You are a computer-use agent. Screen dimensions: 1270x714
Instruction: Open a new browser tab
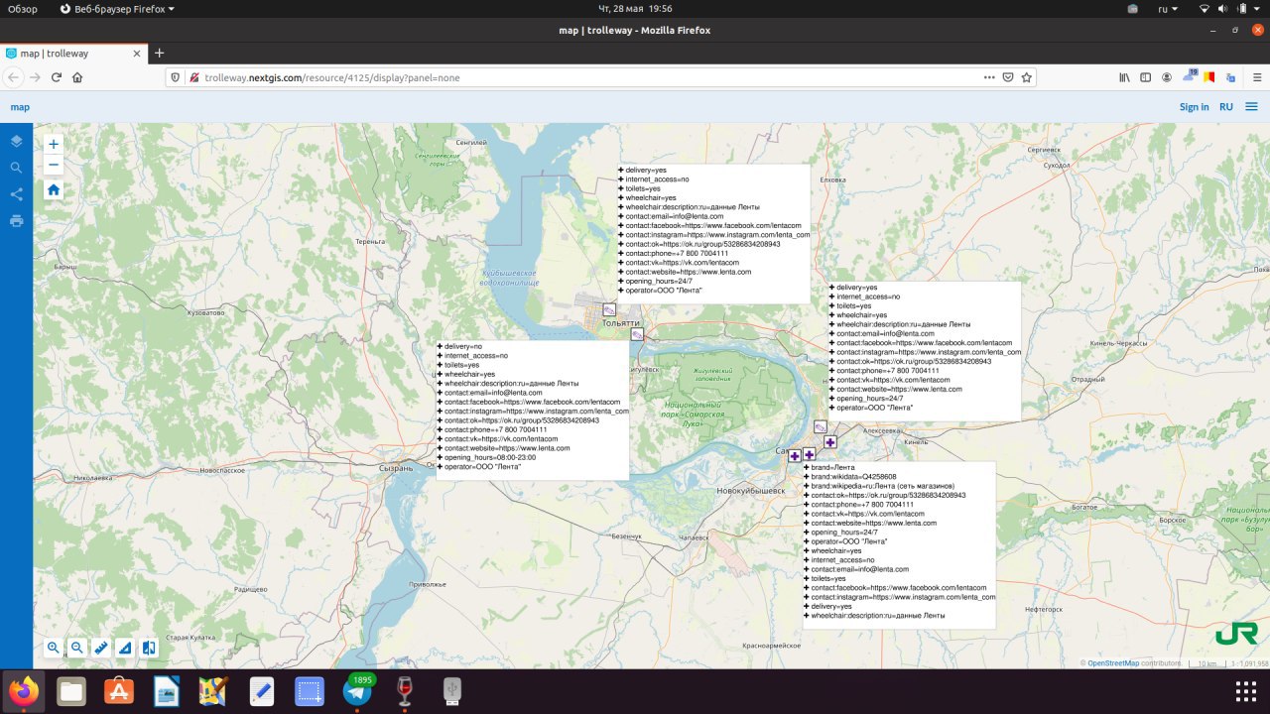click(x=159, y=53)
